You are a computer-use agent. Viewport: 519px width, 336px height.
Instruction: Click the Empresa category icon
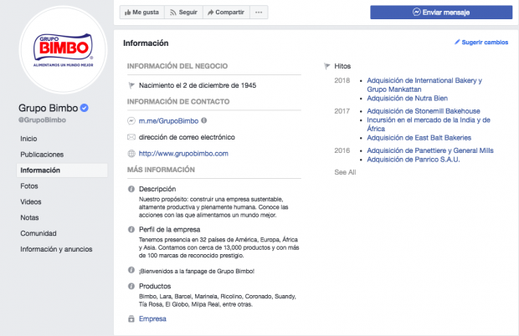tap(131, 318)
